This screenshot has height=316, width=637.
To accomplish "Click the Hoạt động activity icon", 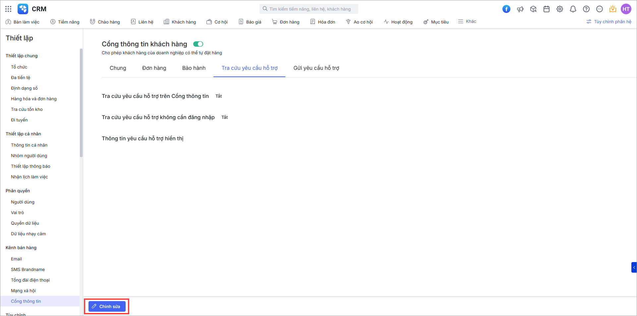I will pyautogui.click(x=386, y=22).
